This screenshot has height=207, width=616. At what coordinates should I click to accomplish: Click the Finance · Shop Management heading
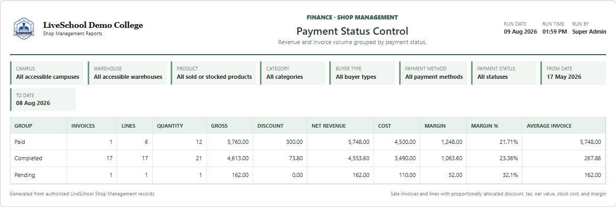coord(352,17)
